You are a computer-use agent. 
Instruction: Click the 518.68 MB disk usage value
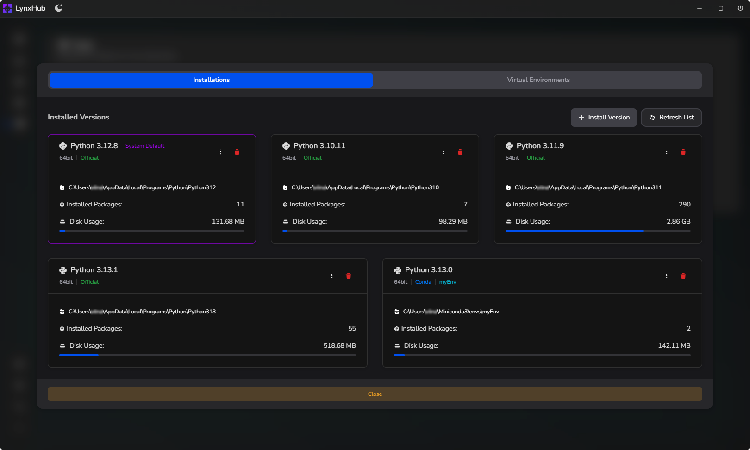[x=340, y=345]
